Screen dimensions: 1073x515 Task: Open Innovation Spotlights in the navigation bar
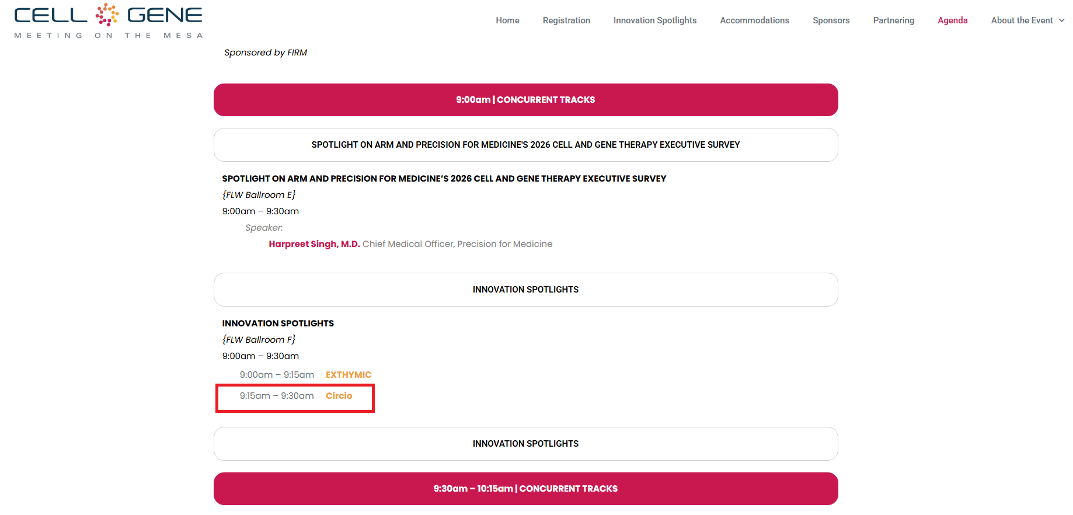pos(655,20)
